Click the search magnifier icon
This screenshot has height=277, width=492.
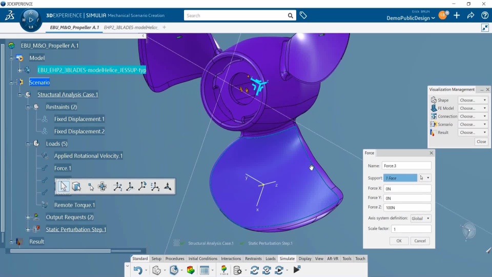pos(291,15)
